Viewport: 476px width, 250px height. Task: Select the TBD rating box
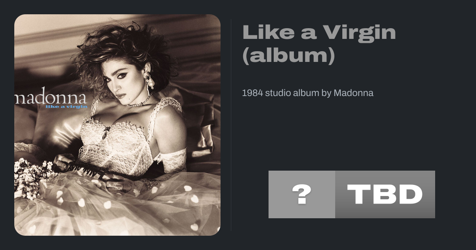click(385, 194)
